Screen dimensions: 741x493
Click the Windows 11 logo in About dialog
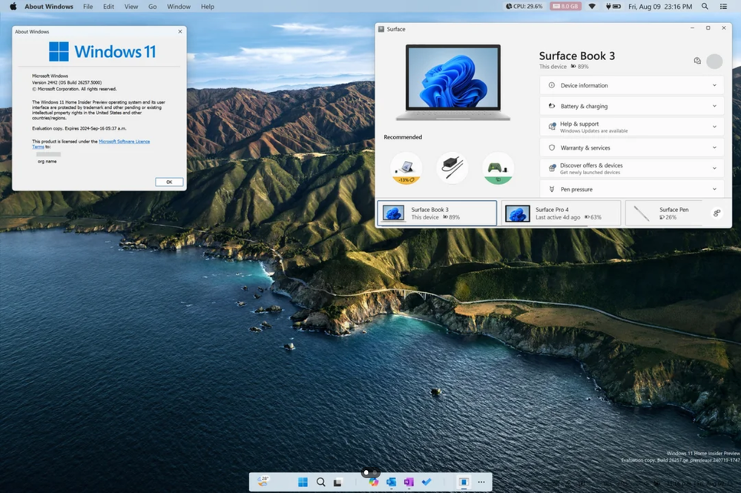click(102, 51)
